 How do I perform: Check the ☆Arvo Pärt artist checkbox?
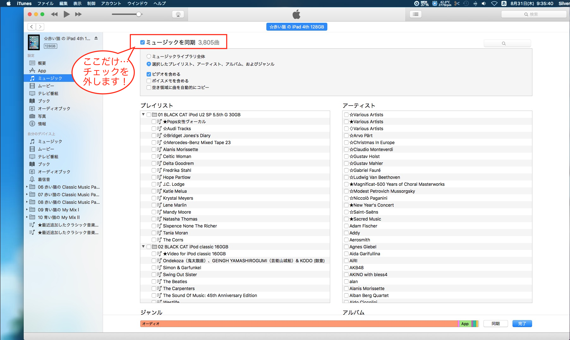click(x=346, y=136)
